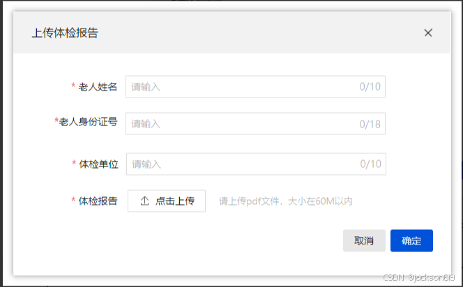Click the 上传体检报告 dialog title

coord(65,33)
